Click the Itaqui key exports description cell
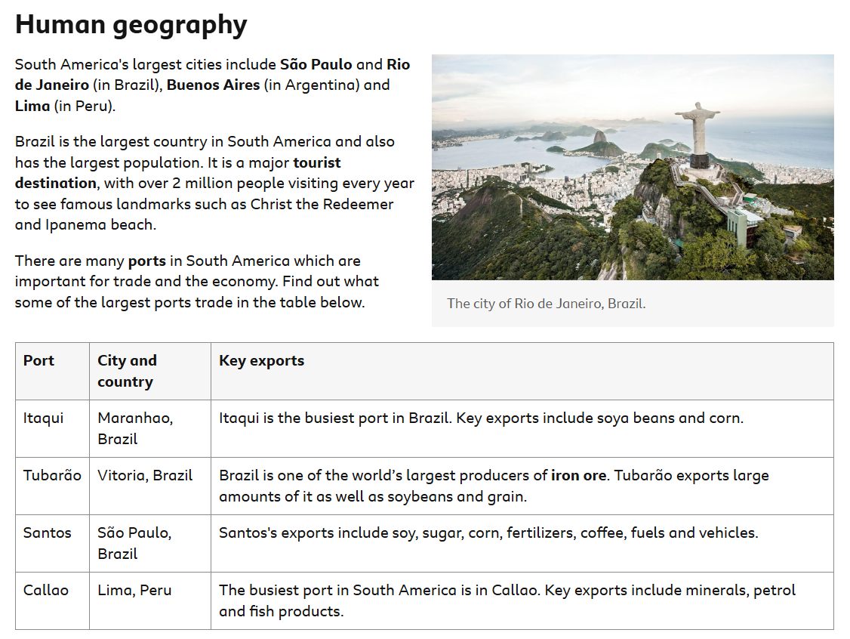This screenshot has width=850, height=639. pos(522,428)
